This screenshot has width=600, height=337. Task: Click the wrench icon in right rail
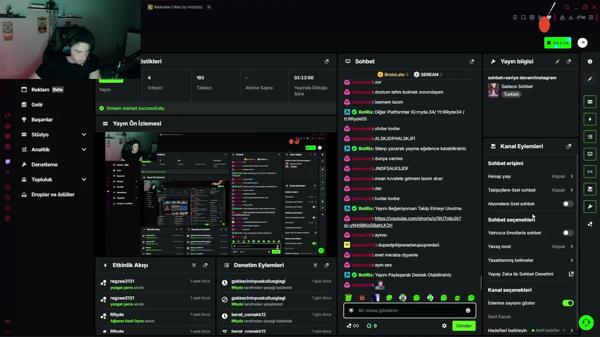[x=590, y=206]
